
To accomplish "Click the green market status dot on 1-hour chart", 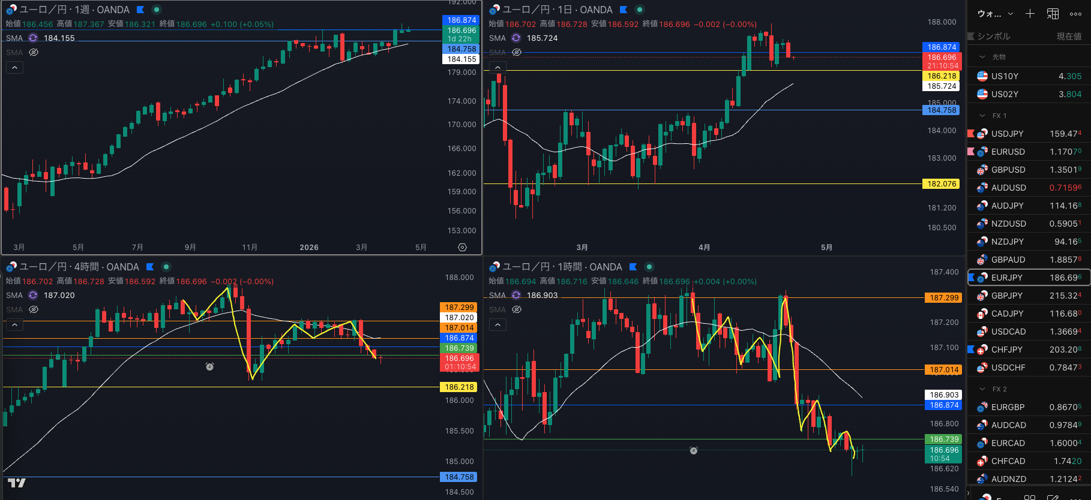I will (649, 267).
